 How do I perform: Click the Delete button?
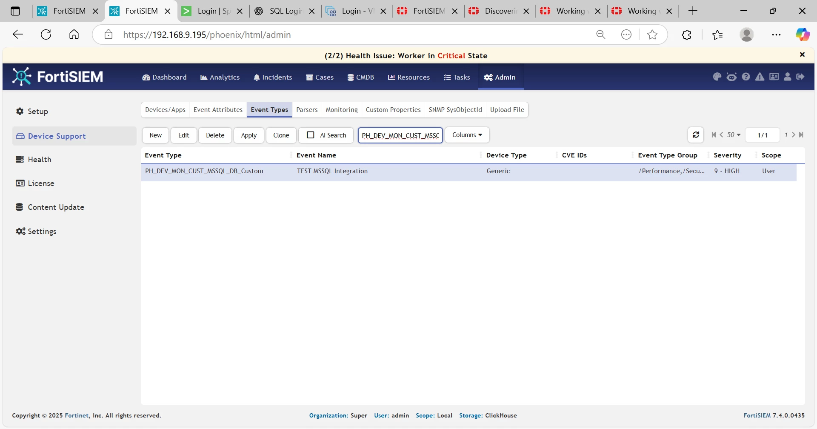[215, 135]
